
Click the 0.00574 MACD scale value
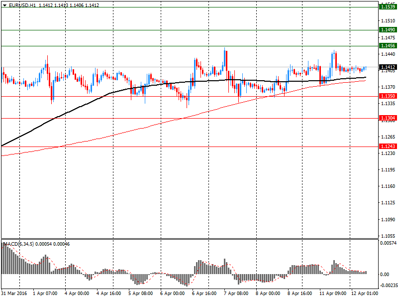(x=388, y=243)
